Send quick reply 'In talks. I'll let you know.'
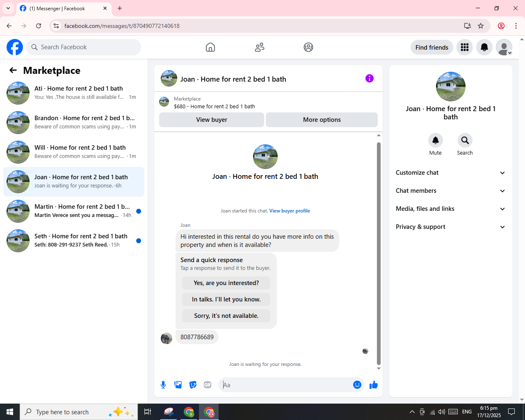Image resolution: width=525 pixels, height=420 pixels. click(x=226, y=299)
